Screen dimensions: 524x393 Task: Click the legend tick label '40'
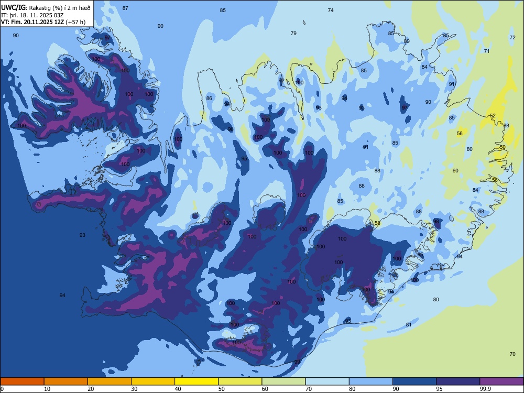178,389
